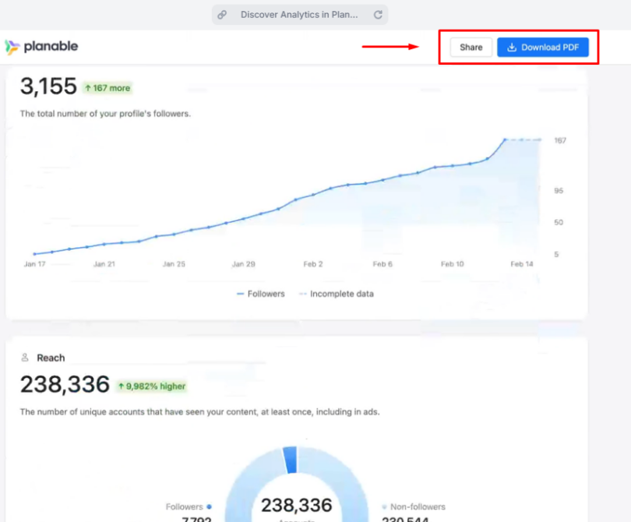Select the Discover Analytics in Plan browser tab
The image size is (631, 522).
coord(299,14)
